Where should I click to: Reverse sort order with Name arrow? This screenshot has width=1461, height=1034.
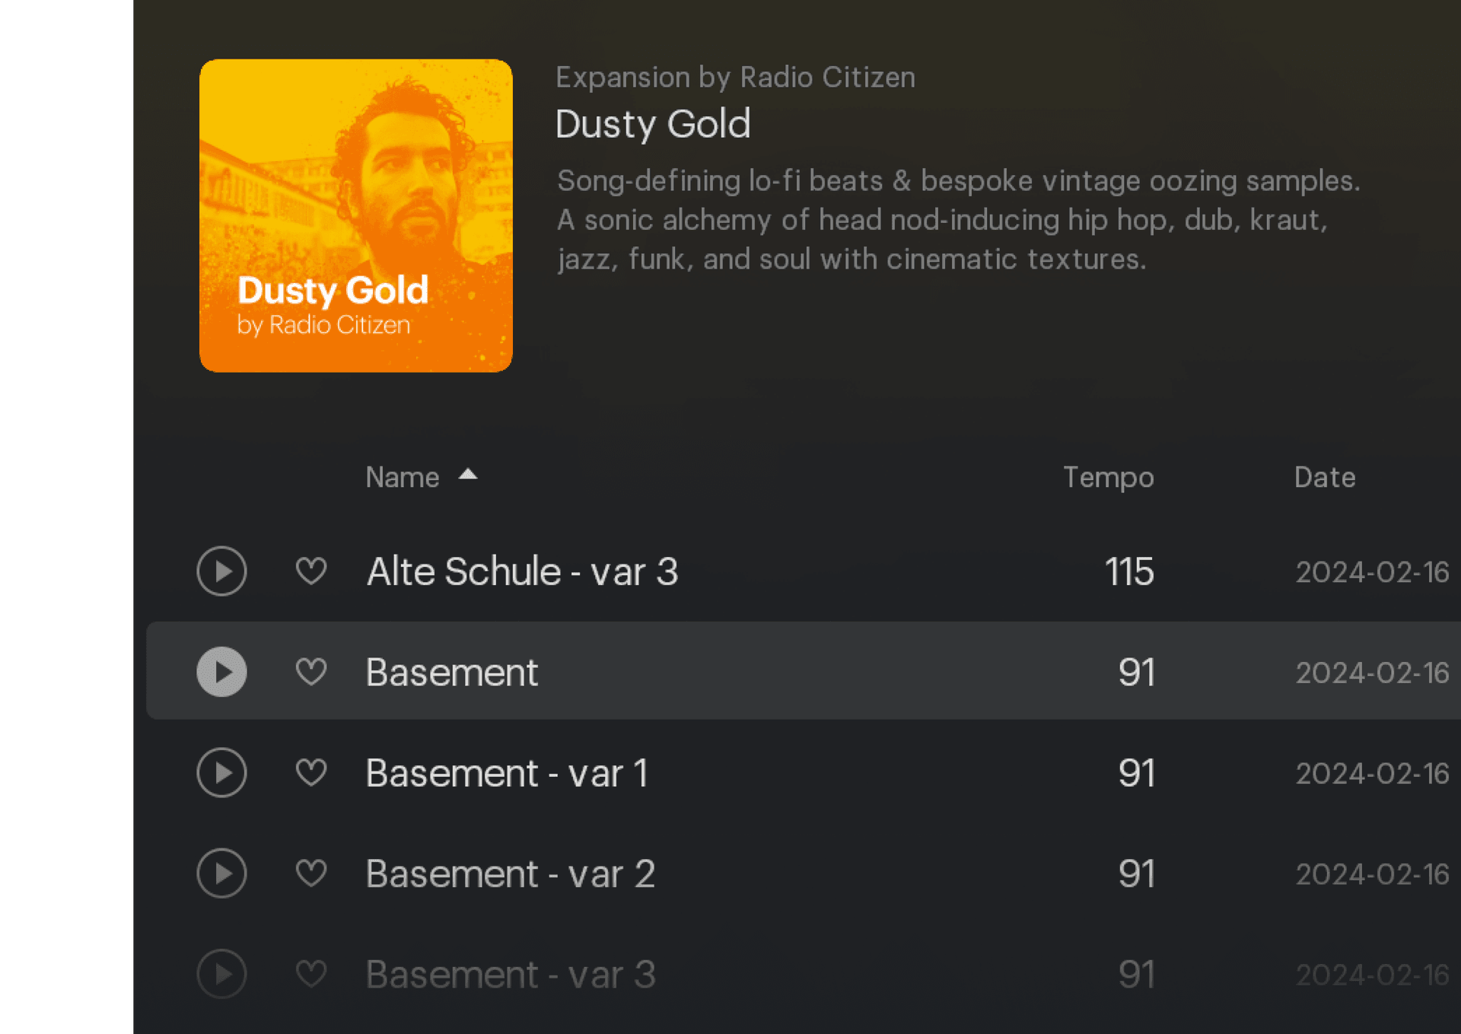point(468,475)
